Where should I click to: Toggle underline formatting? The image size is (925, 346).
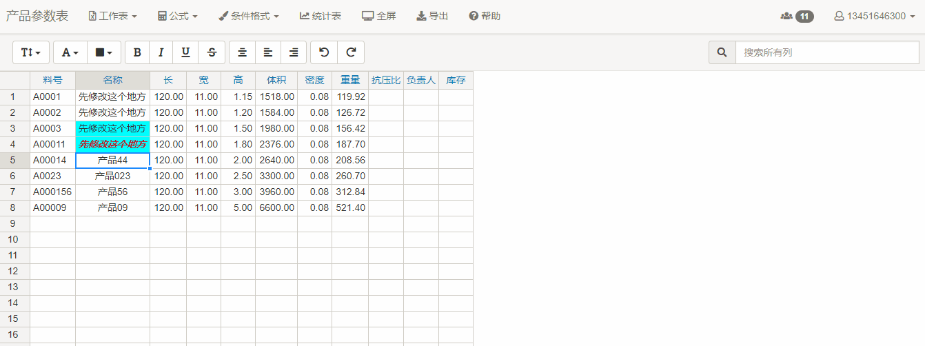coord(185,52)
